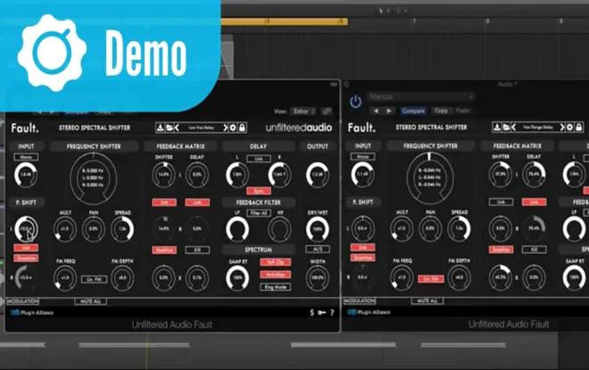Click the LP knob in Feedback Filter
This screenshot has height=370, width=589.
pos(237,229)
